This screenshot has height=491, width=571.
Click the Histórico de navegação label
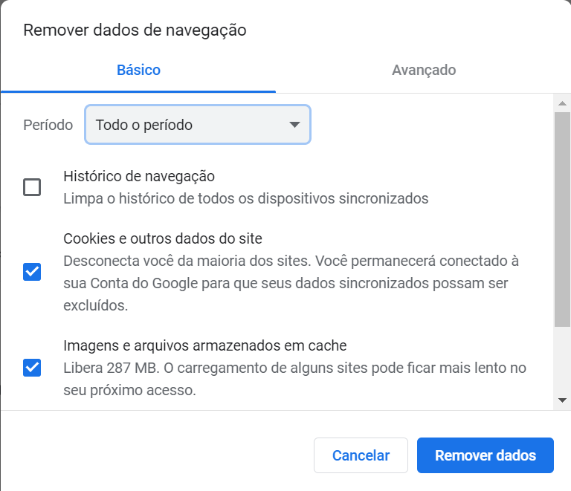tap(139, 177)
